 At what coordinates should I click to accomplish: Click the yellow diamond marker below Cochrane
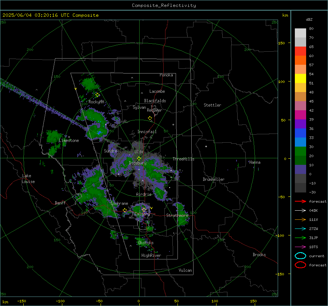(125, 210)
